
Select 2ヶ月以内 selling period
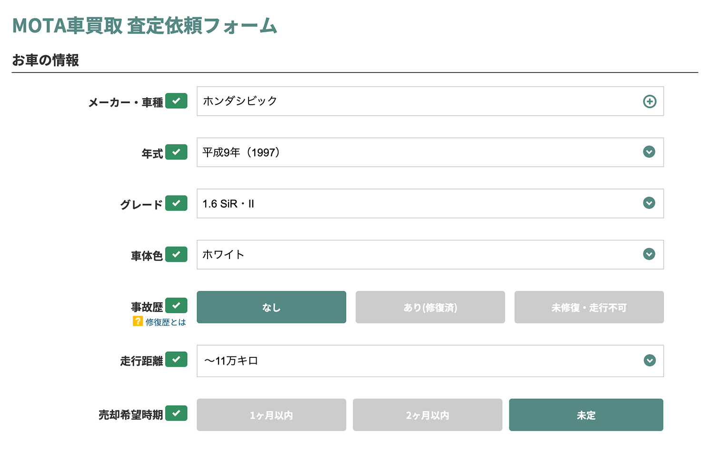pos(427,415)
